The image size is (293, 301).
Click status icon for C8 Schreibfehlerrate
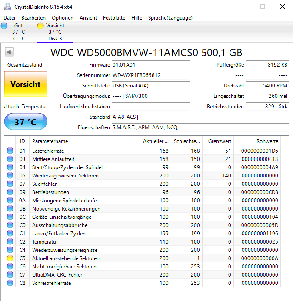tap(10, 283)
